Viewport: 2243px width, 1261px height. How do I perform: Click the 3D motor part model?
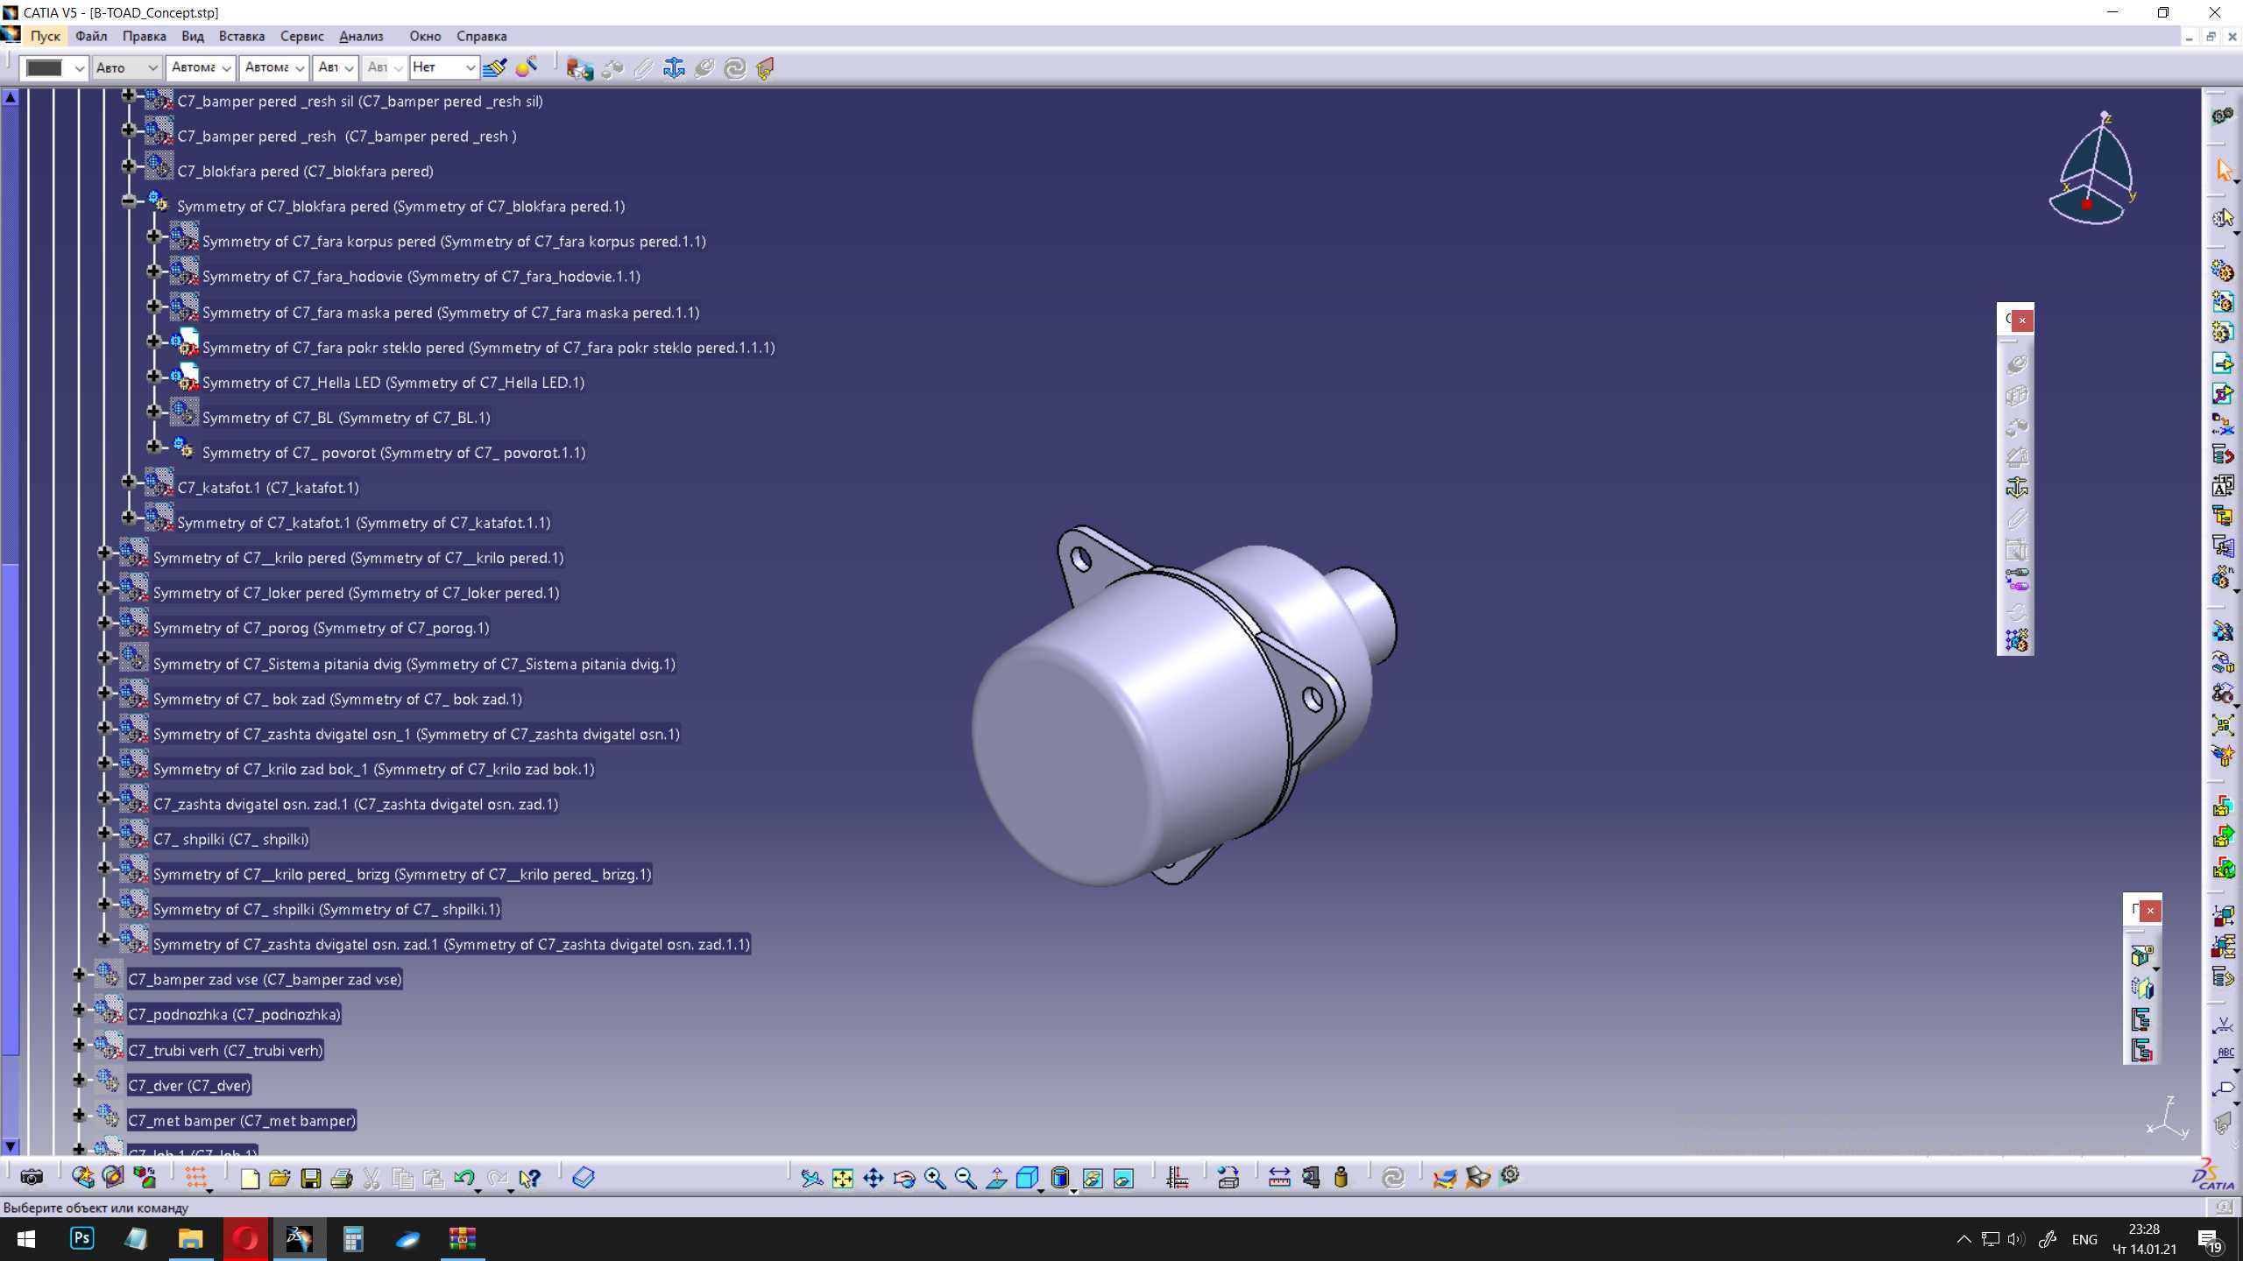point(1183,706)
